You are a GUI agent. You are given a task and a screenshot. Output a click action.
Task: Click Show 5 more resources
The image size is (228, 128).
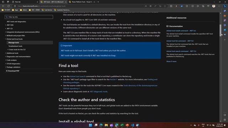pos(171,62)
